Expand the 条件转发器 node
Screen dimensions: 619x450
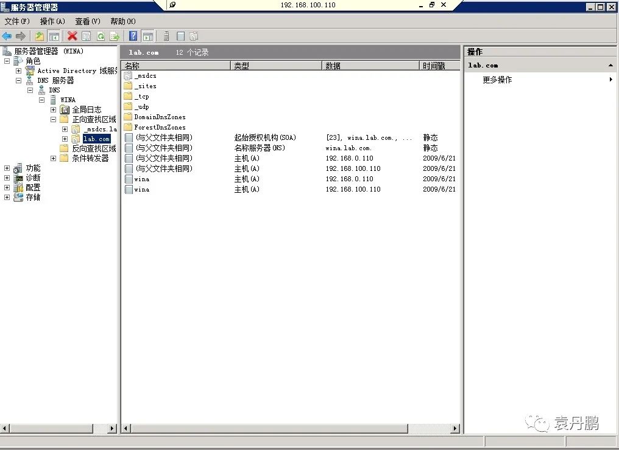click(x=53, y=158)
